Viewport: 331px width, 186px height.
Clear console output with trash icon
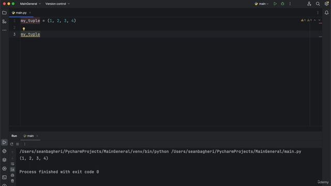(12, 181)
